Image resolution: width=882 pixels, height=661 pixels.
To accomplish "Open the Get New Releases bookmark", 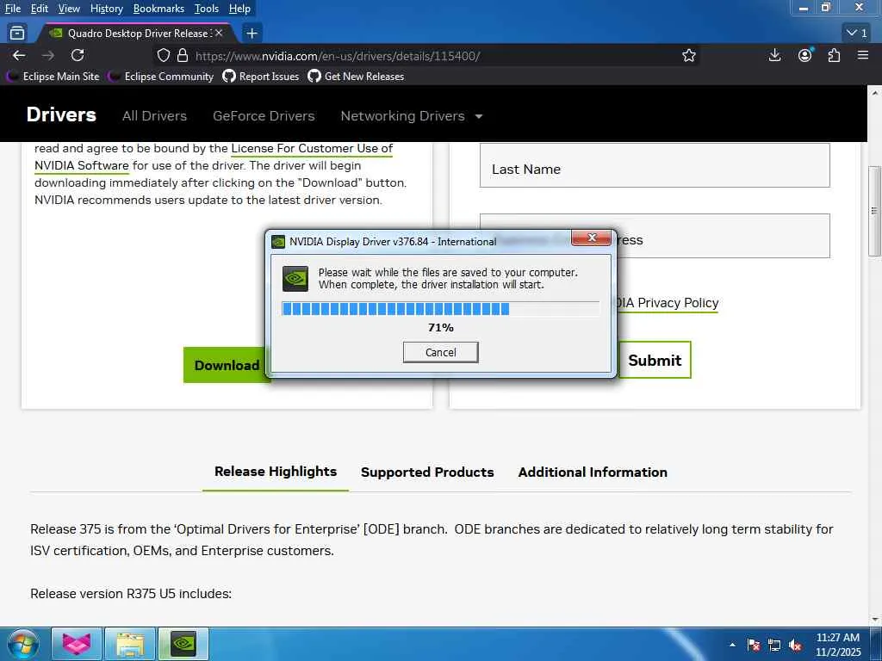I will pos(356,77).
